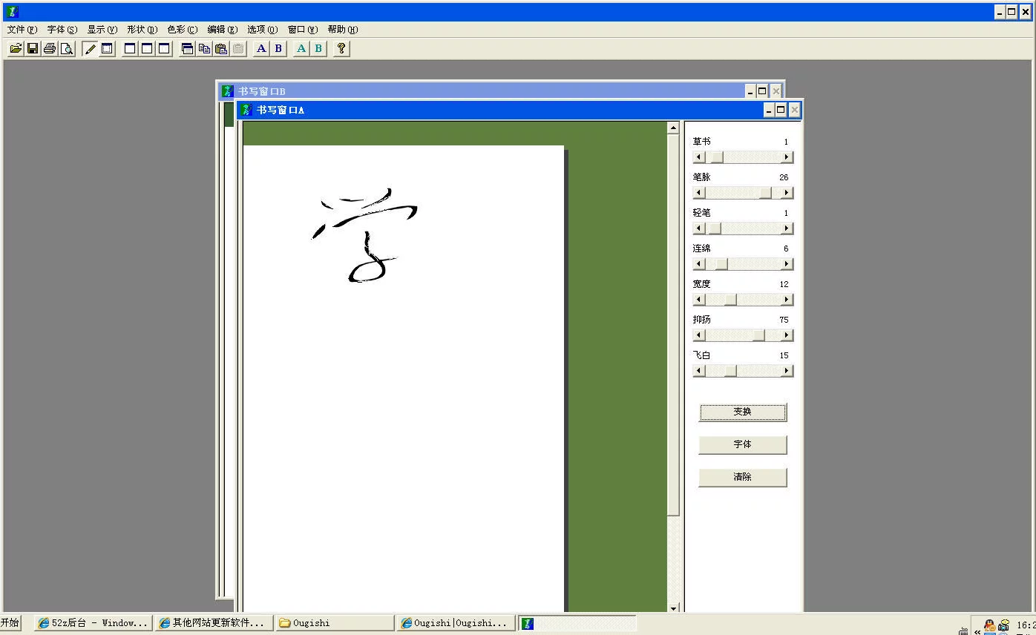Image resolution: width=1036 pixels, height=635 pixels.
Task: Choose the third paper layout icon
Action: (164, 48)
